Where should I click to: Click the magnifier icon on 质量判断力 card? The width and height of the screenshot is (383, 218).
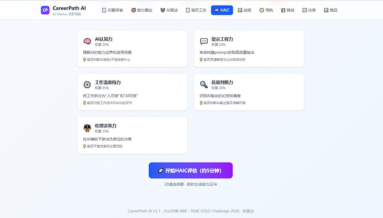tap(204, 84)
